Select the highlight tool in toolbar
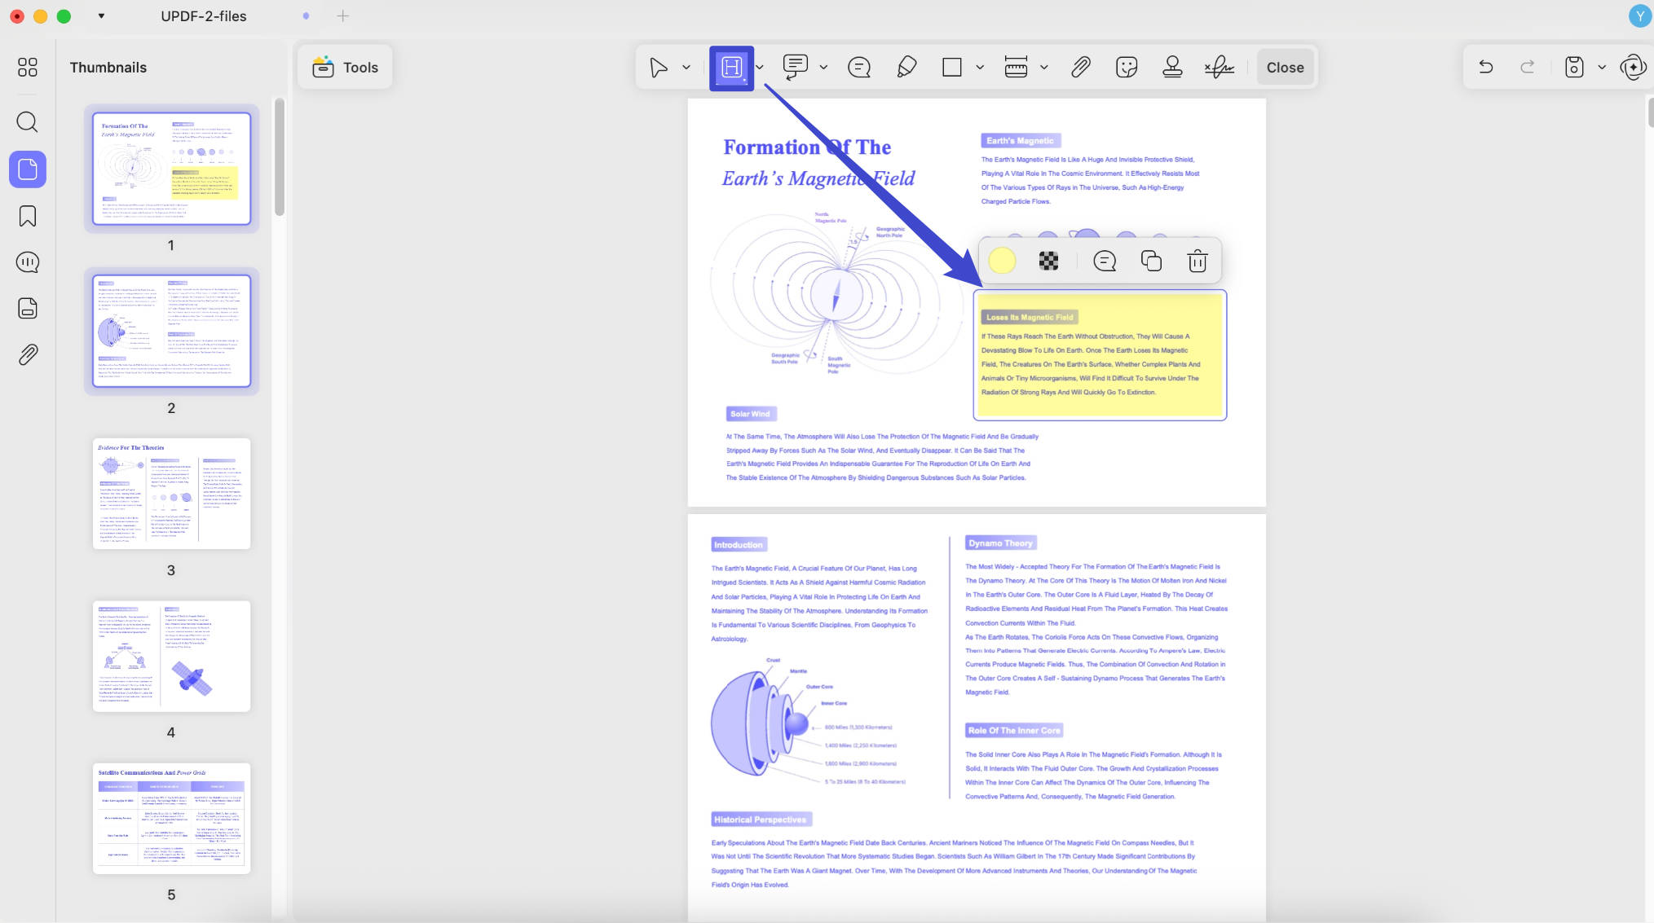 [731, 68]
